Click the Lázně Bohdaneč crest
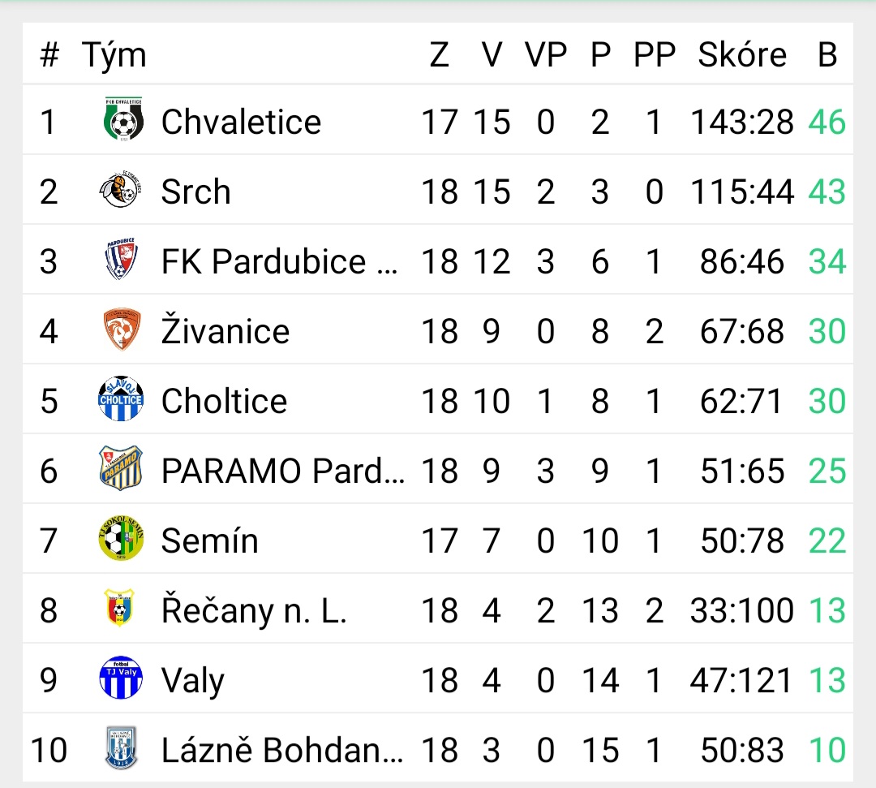 pyautogui.click(x=121, y=747)
